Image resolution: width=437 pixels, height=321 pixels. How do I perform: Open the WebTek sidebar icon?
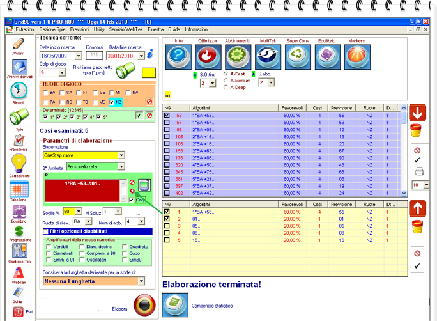tap(19, 272)
